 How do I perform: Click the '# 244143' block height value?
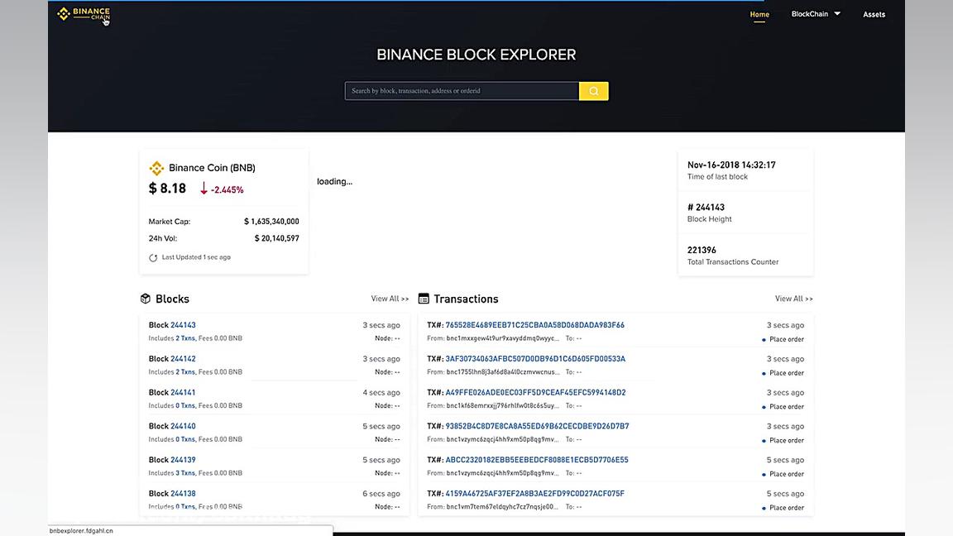pyautogui.click(x=706, y=208)
